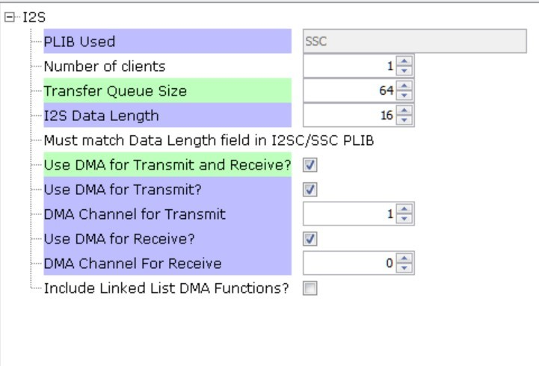The width and height of the screenshot is (539, 366).
Task: Enable Include Linked List DMA Functions
Action: (x=309, y=288)
